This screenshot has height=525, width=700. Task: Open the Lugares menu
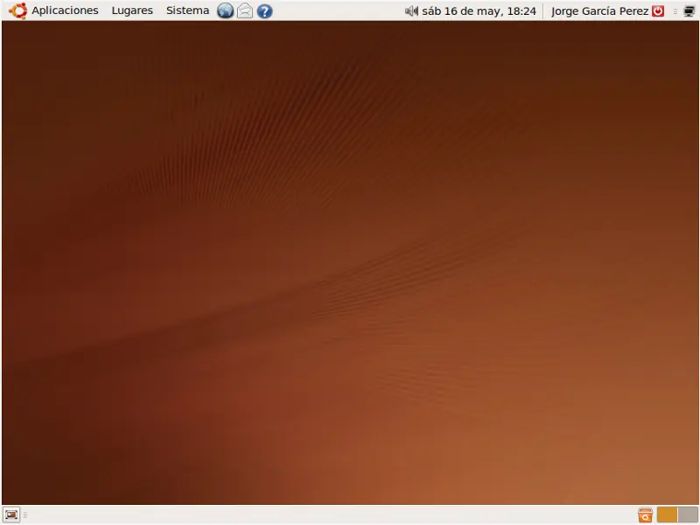(132, 10)
